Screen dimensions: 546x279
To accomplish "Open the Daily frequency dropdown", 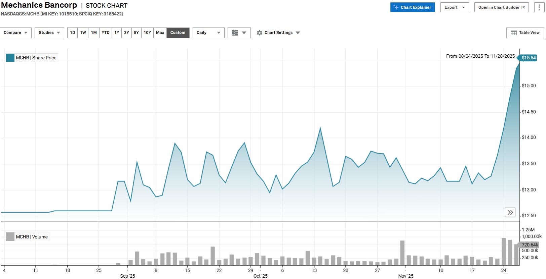I will [208, 33].
